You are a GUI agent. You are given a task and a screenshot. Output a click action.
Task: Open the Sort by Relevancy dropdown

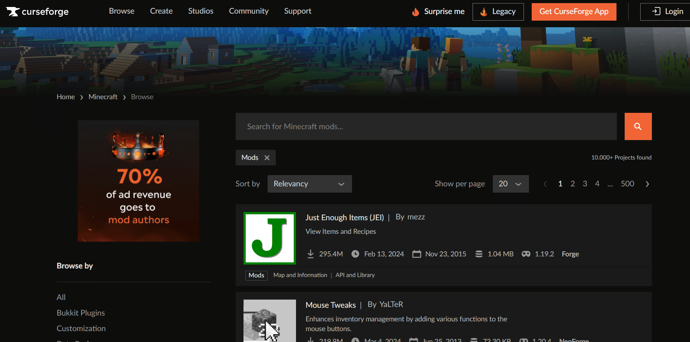(310, 184)
